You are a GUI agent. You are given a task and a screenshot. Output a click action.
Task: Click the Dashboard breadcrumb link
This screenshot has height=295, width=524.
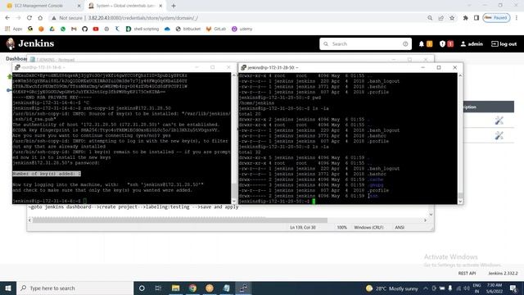(16, 59)
